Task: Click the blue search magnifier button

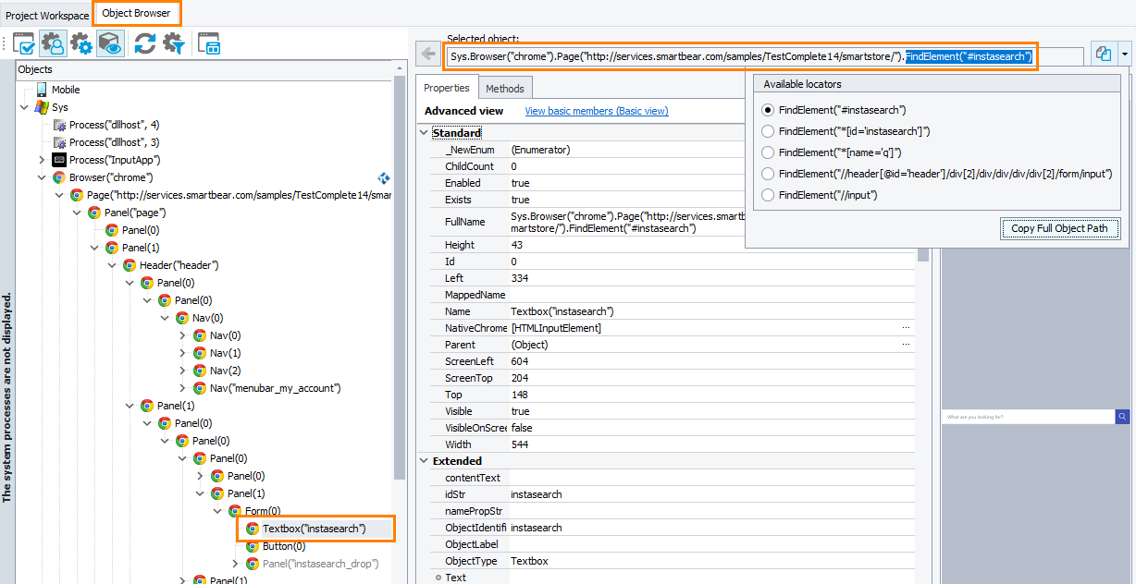Action: (1122, 417)
